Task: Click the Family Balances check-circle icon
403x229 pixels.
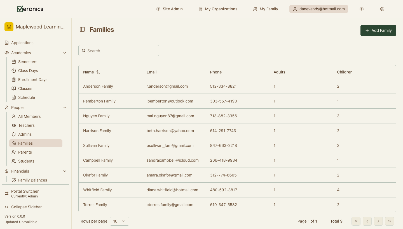Action: click(14, 180)
